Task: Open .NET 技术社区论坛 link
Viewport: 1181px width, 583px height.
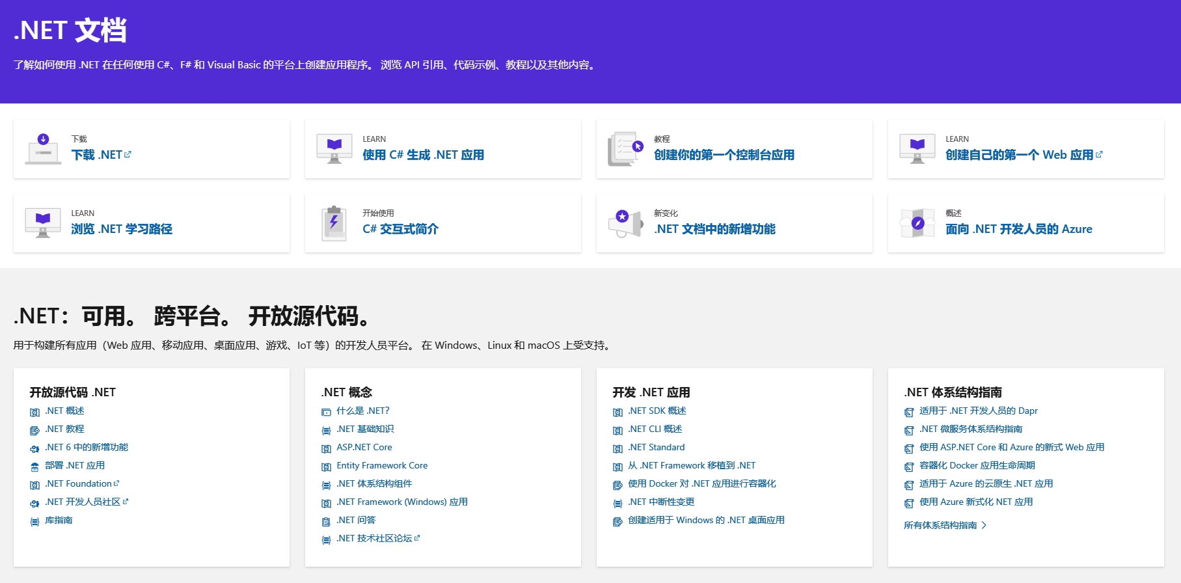Action: 374,538
